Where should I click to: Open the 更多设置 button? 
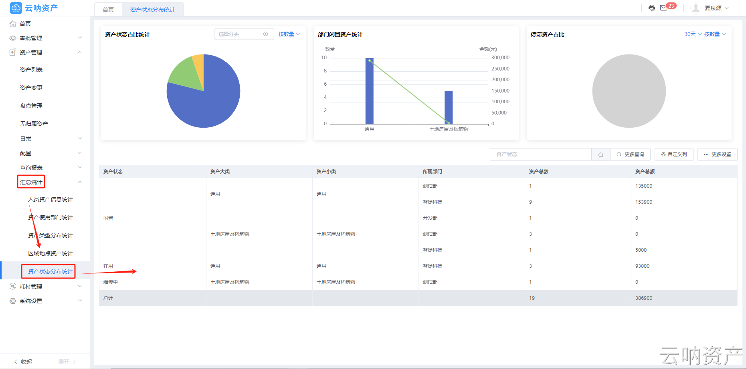coord(718,154)
